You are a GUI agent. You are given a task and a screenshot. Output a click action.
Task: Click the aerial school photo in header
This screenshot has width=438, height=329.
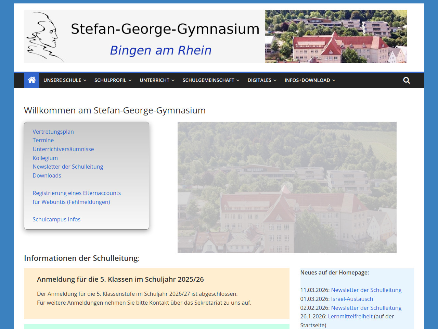(x=336, y=37)
